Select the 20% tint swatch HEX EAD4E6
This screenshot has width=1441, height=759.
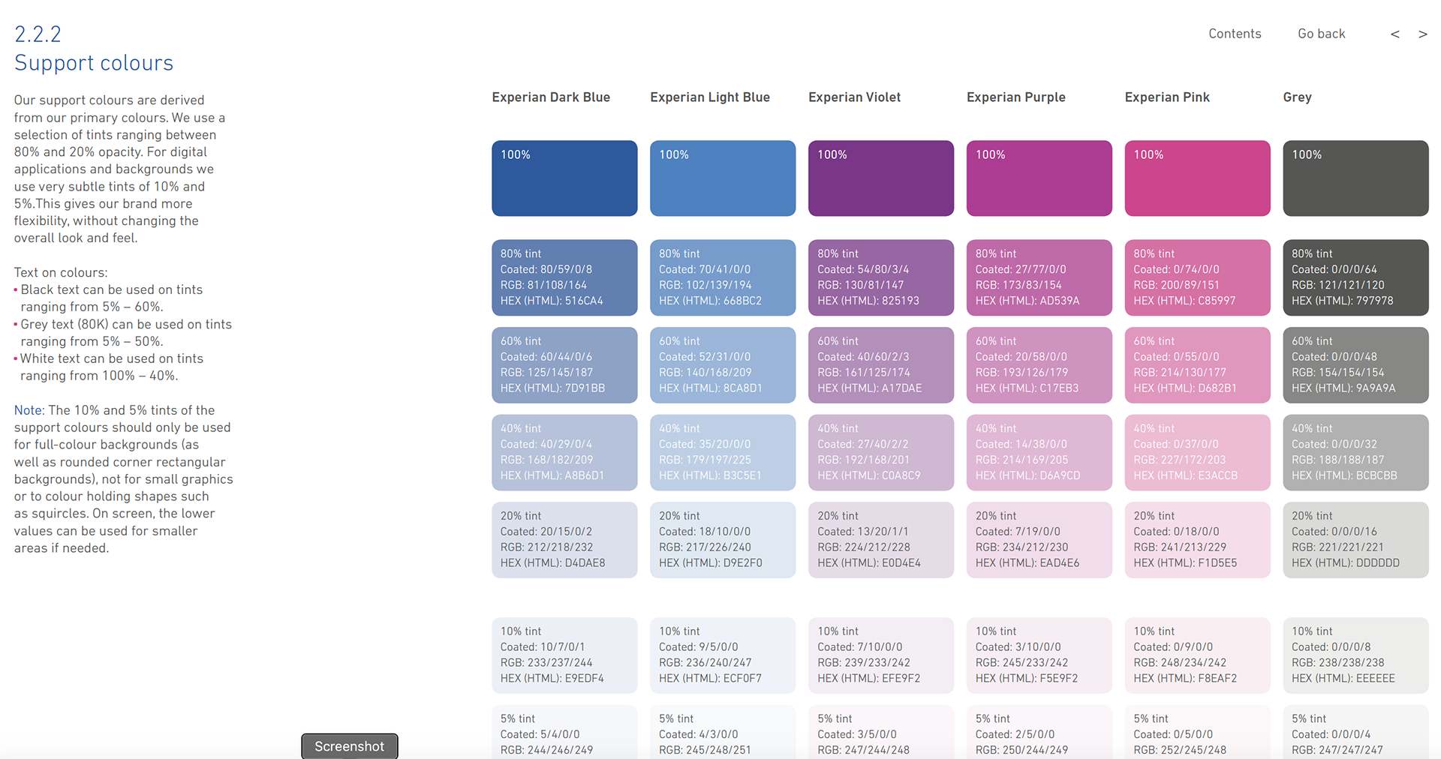tap(1039, 540)
